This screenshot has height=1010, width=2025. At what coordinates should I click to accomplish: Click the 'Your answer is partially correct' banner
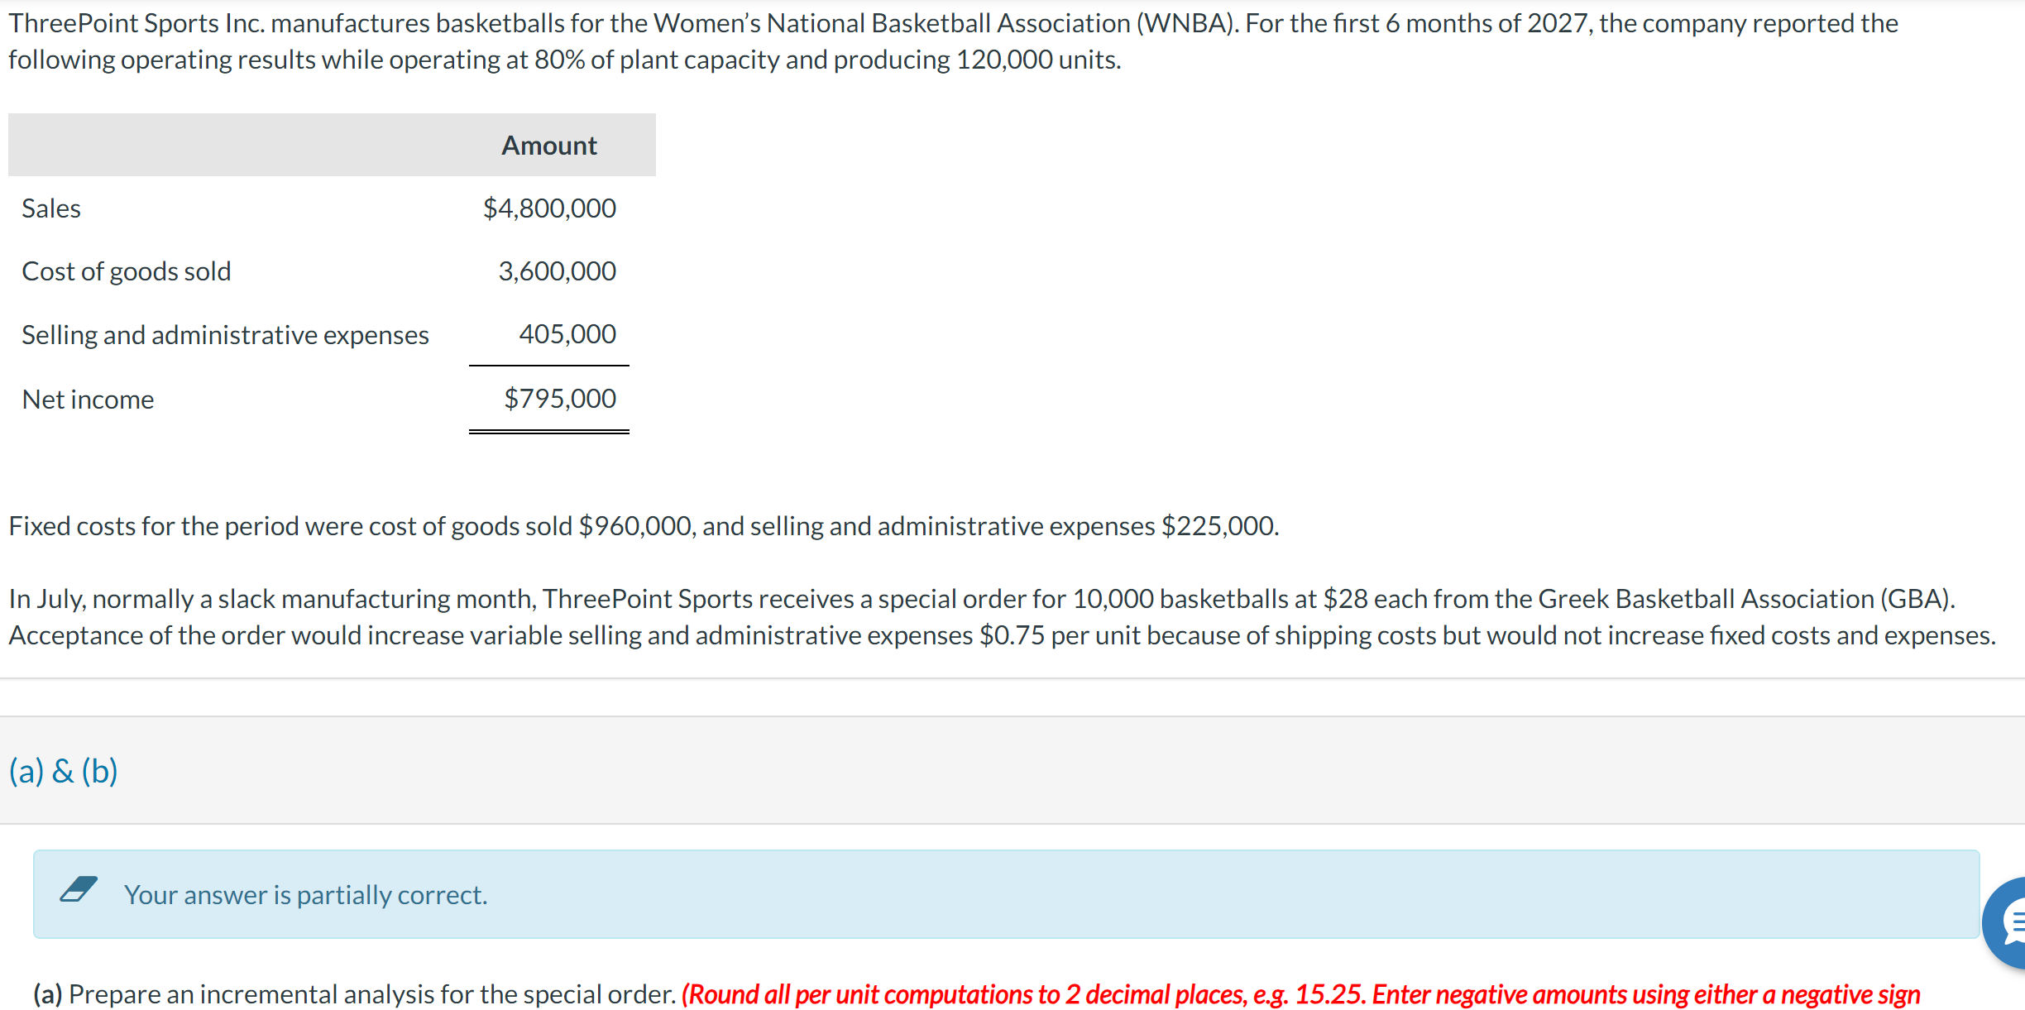[305, 895]
